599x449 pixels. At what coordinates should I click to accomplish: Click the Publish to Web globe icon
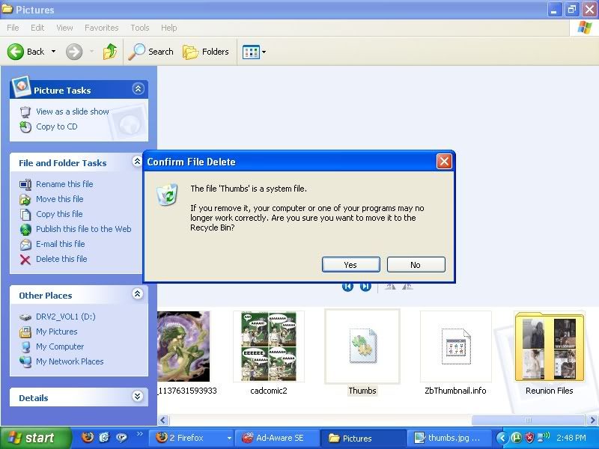tap(25, 230)
